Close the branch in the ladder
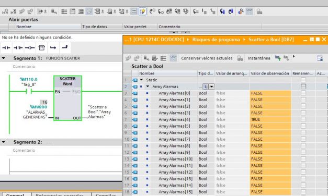 point(65,47)
